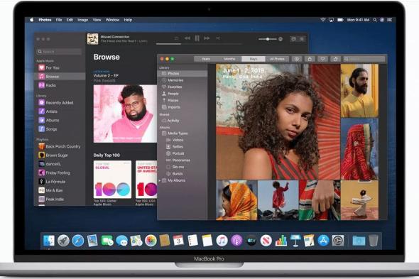The height and width of the screenshot is (279, 419).
Task: Click Rotate button in Photos toolbar
Action: [x=335, y=59]
